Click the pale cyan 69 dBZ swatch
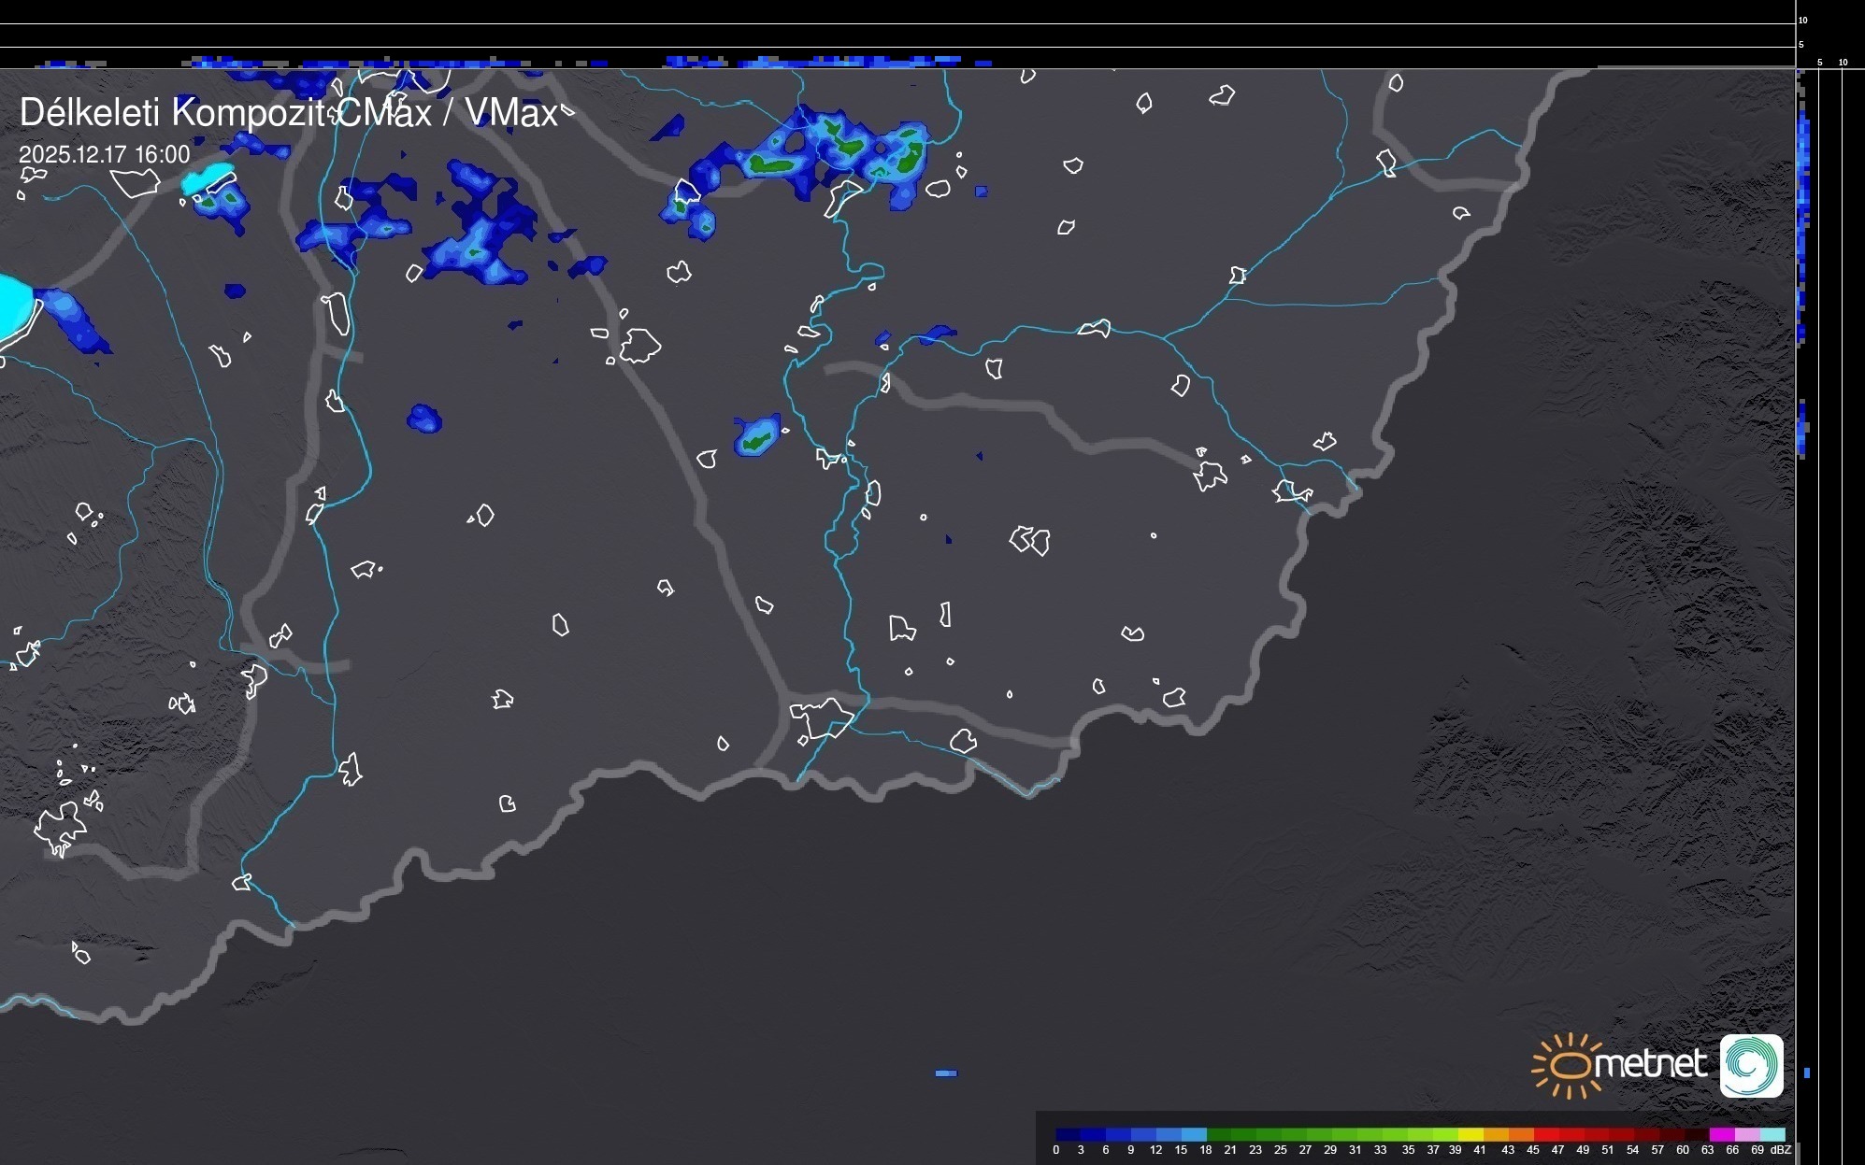 point(1772,1134)
